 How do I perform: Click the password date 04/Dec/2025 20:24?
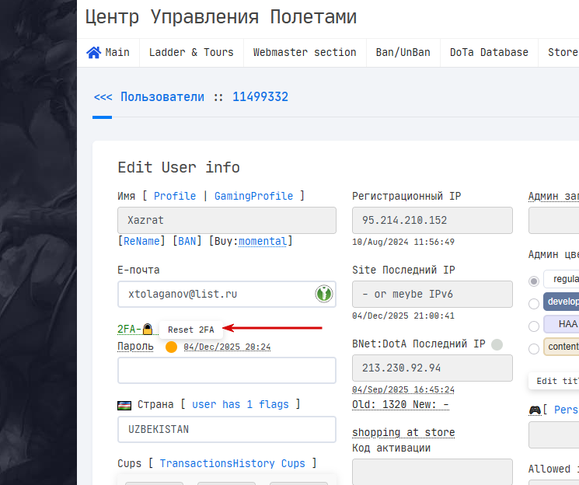227,347
